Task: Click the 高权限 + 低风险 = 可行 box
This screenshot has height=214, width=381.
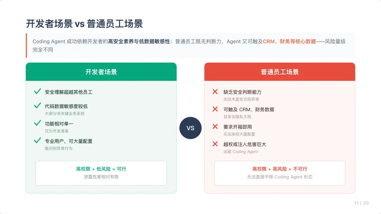Action: 101,173
